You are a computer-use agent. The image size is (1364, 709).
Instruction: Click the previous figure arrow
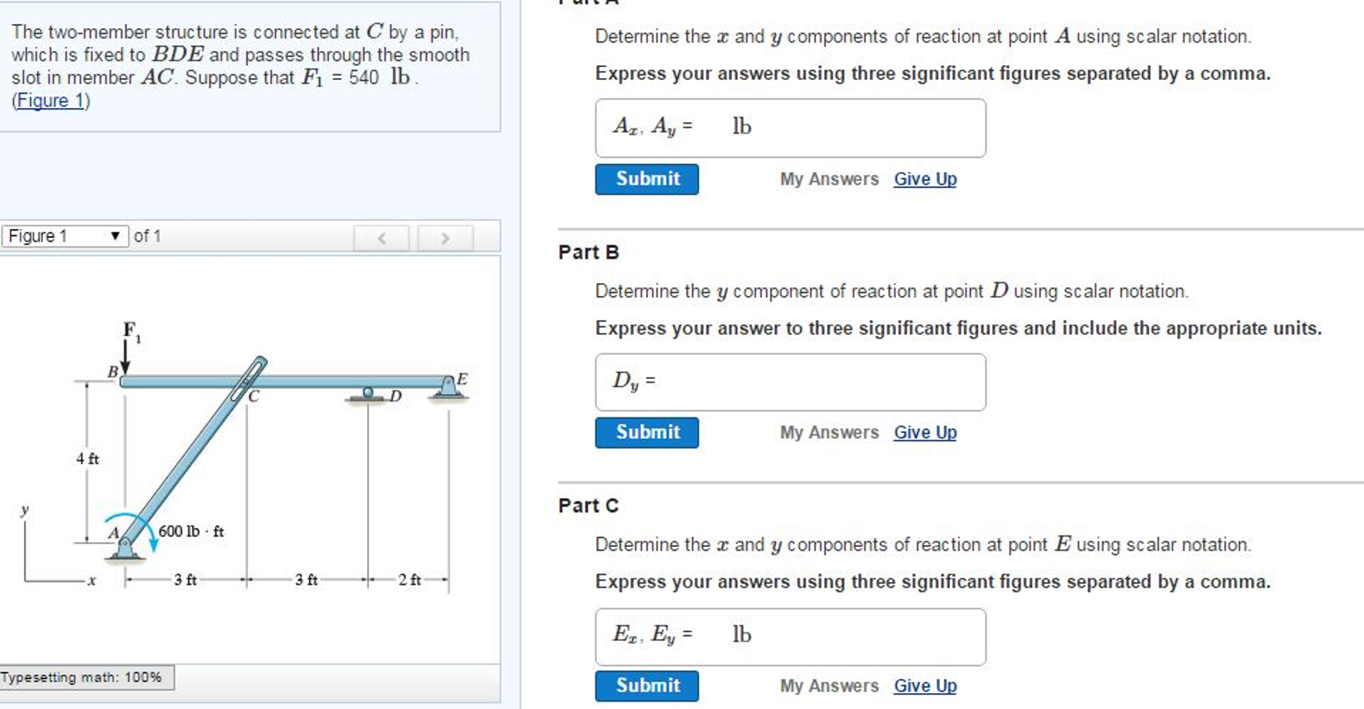[x=382, y=238]
